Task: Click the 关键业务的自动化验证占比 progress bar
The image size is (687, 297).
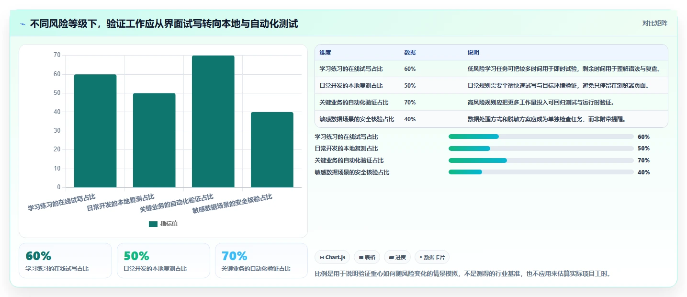Action: point(541,160)
